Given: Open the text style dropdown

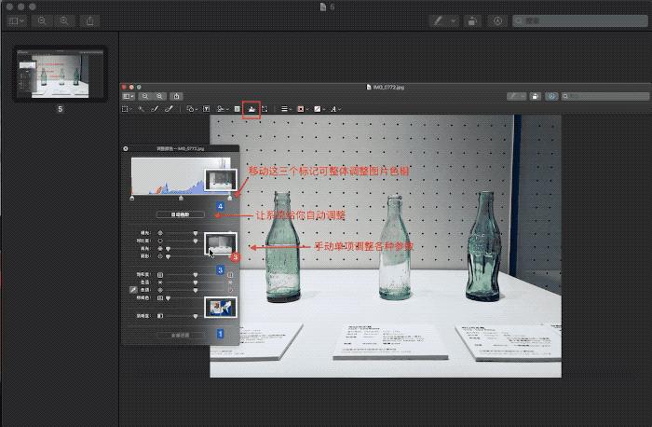Looking at the screenshot, I should [x=334, y=109].
